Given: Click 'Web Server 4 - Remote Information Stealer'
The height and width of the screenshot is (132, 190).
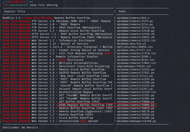Looking at the screenshot, I should pos(65,57).
